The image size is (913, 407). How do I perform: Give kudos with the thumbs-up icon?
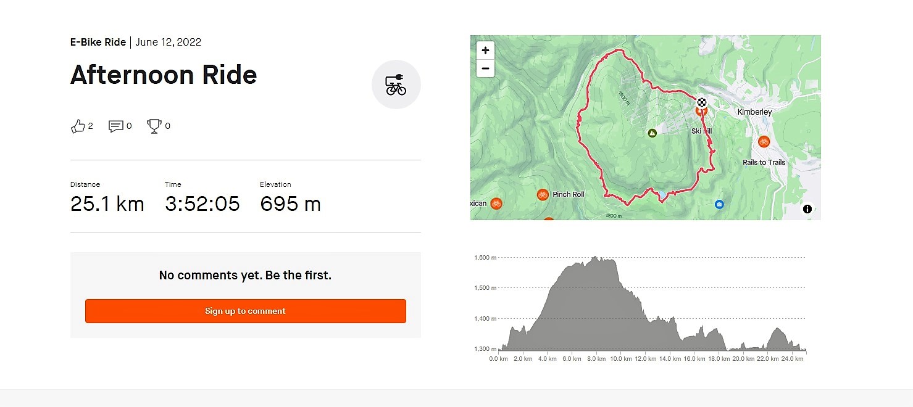pyautogui.click(x=78, y=125)
